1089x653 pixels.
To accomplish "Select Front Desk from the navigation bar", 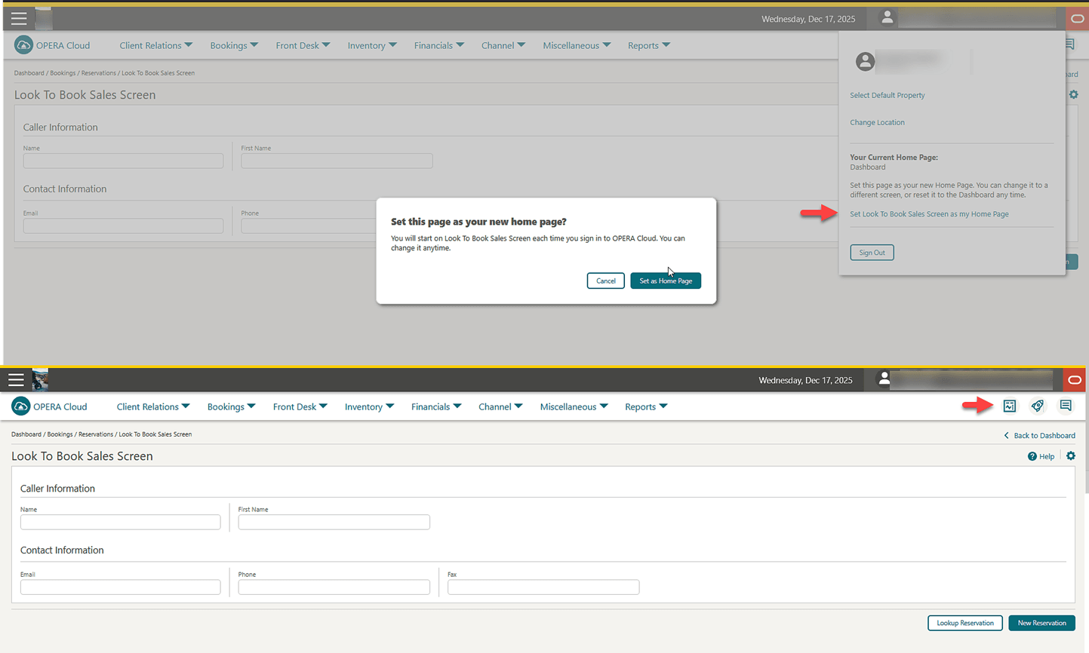I will 300,406.
